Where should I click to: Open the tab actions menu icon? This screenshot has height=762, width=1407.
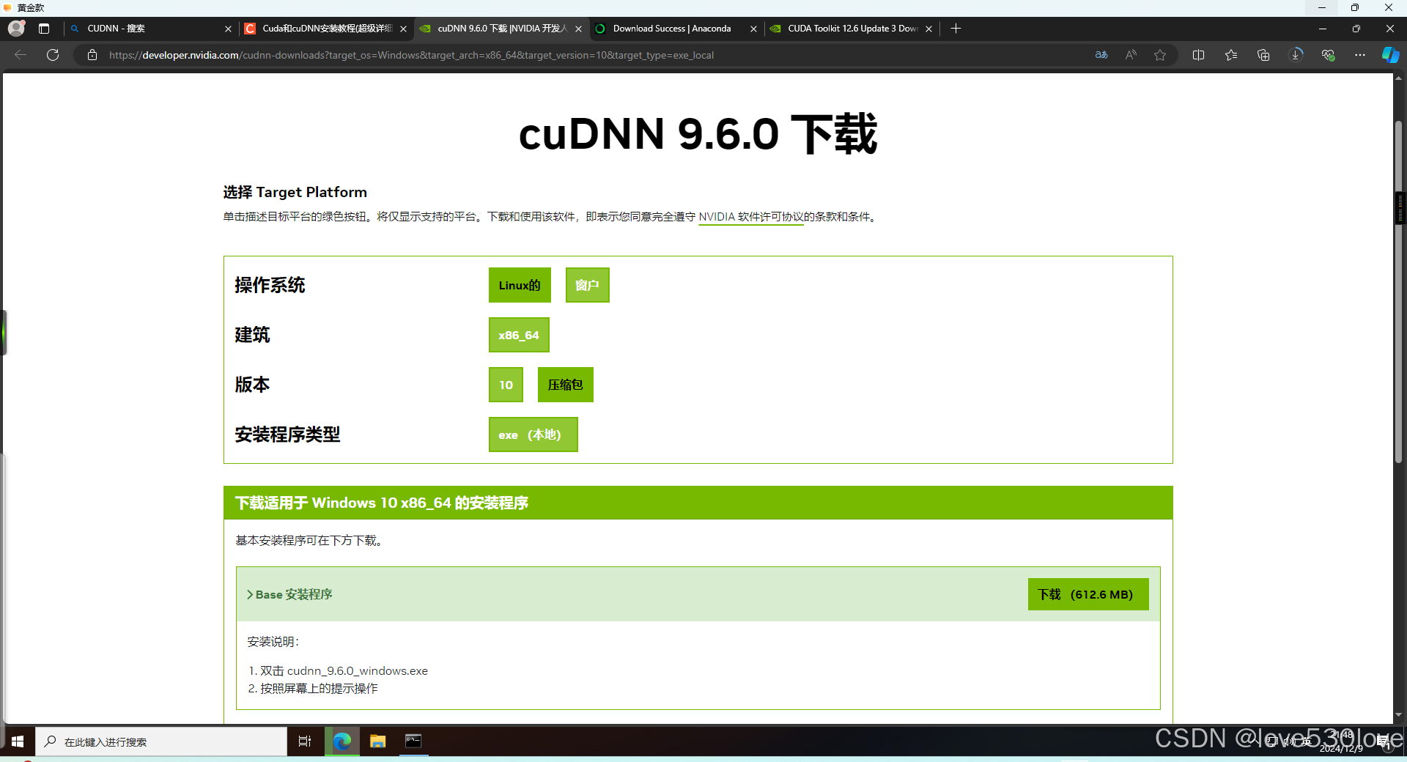pos(44,29)
